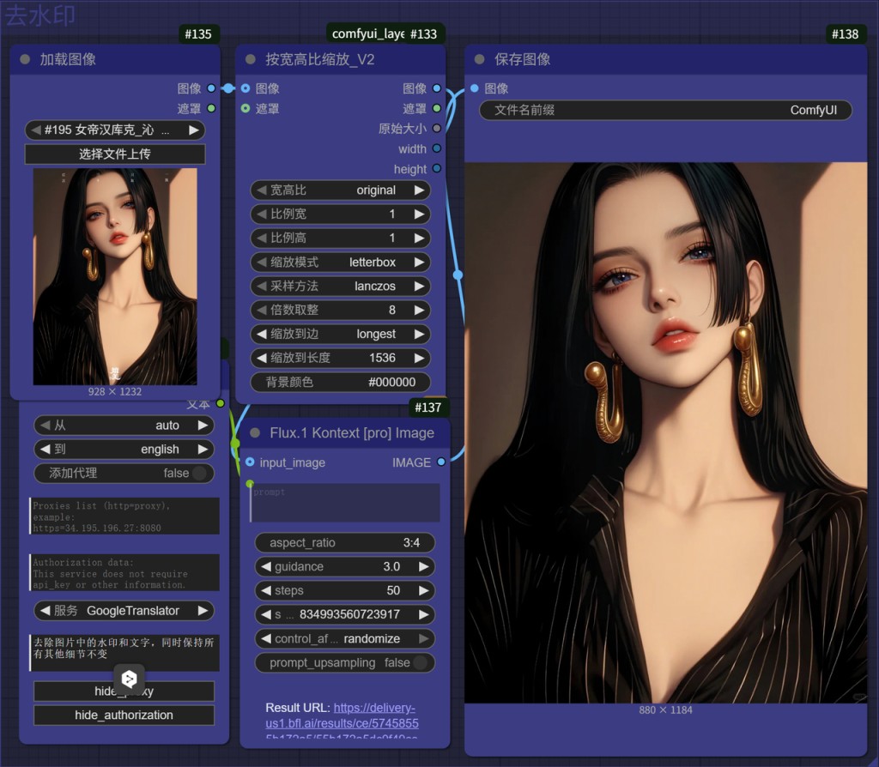
Task: Click collapse dot on 按宽高比缩放_V2 node
Action: [x=251, y=59]
